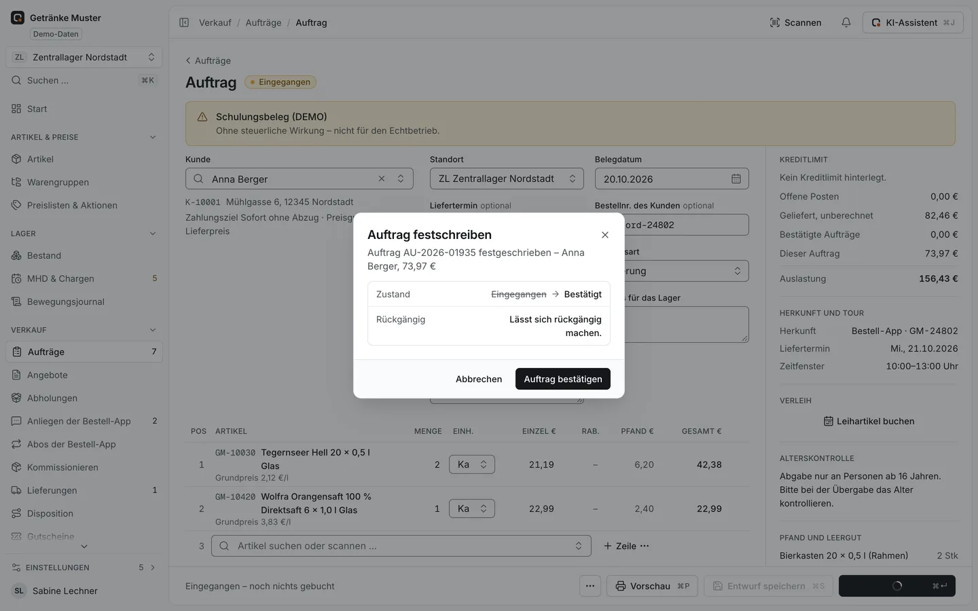
Task: Open the Standort ZL Zentrallager dropdown
Action: [x=507, y=179]
